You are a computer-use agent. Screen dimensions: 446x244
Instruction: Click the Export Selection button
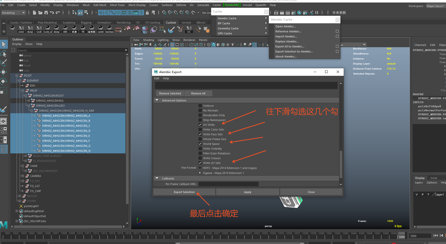click(184, 192)
